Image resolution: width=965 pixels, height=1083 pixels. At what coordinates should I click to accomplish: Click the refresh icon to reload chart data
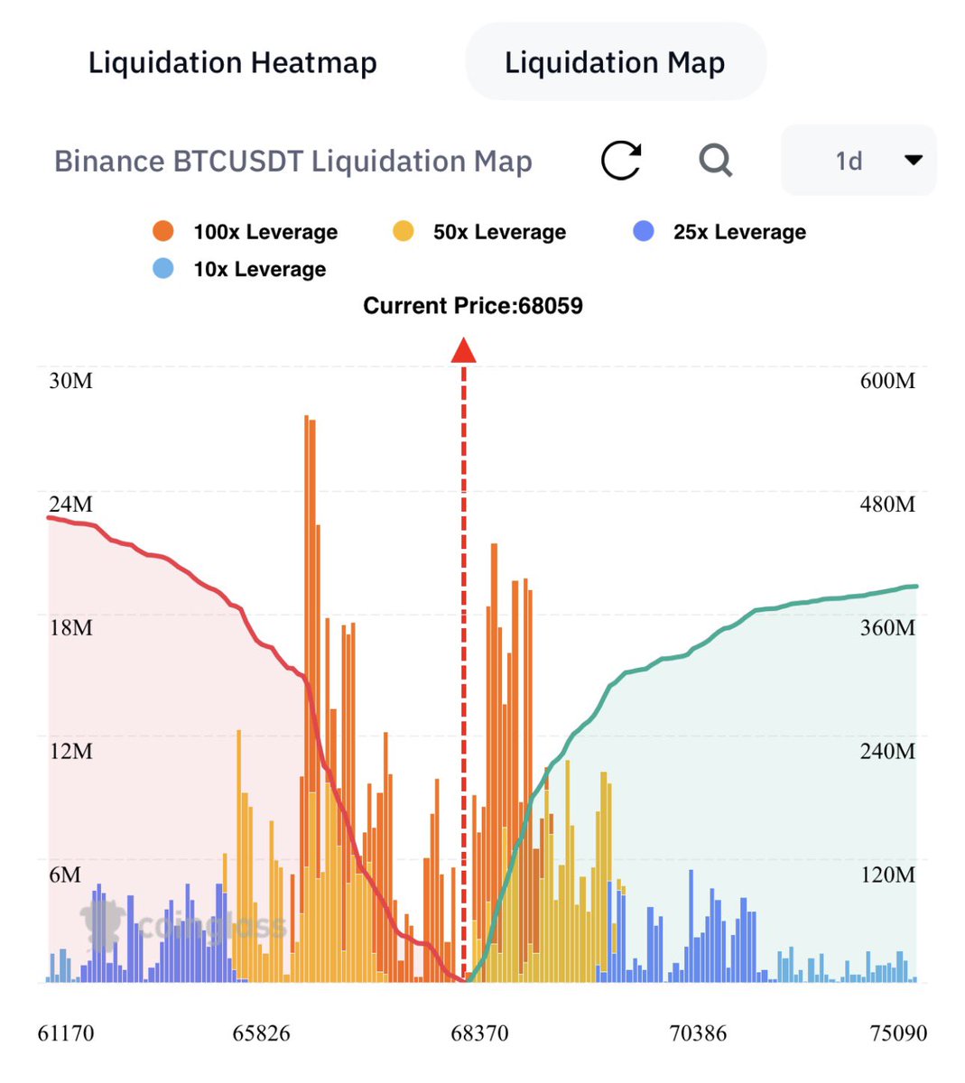point(621,160)
